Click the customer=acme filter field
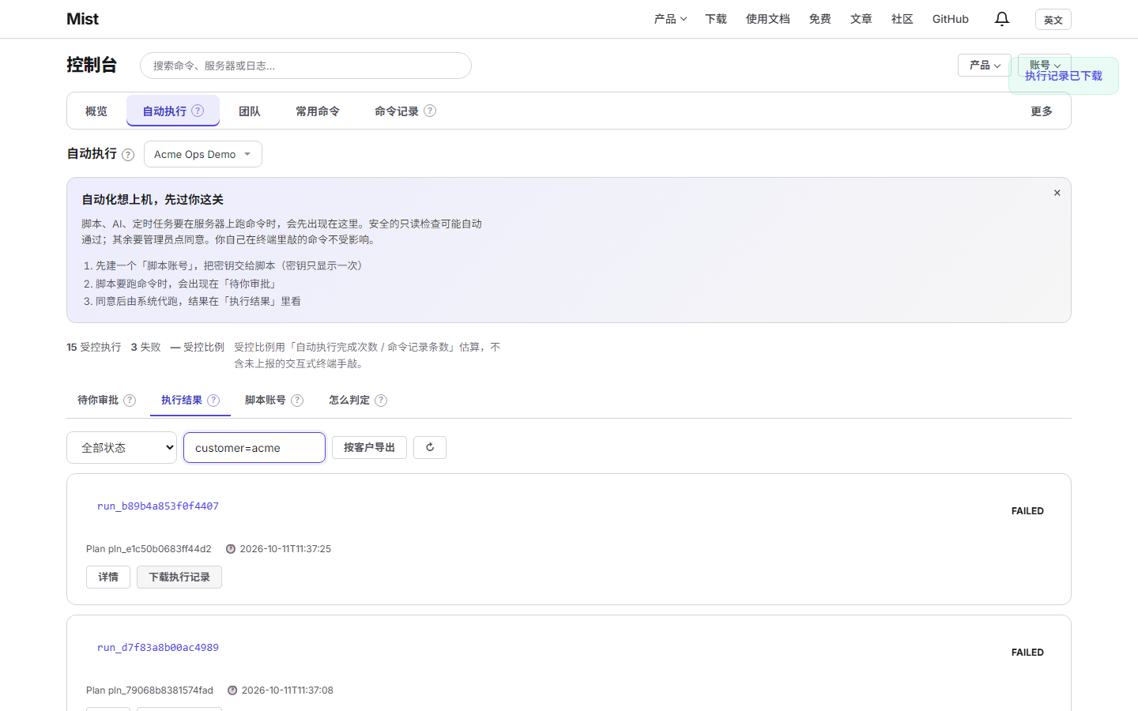 pyautogui.click(x=254, y=447)
